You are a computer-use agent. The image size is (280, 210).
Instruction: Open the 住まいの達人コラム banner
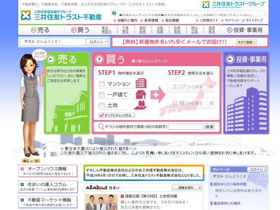(48, 187)
